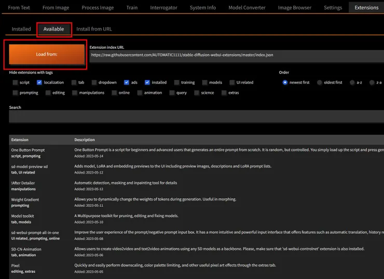384x279 pixels.
Task: Open the Train tab
Action: pos(132,8)
